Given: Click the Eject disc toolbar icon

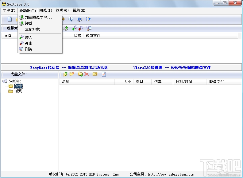Looking at the screenshot, I should (x=81, y=28).
